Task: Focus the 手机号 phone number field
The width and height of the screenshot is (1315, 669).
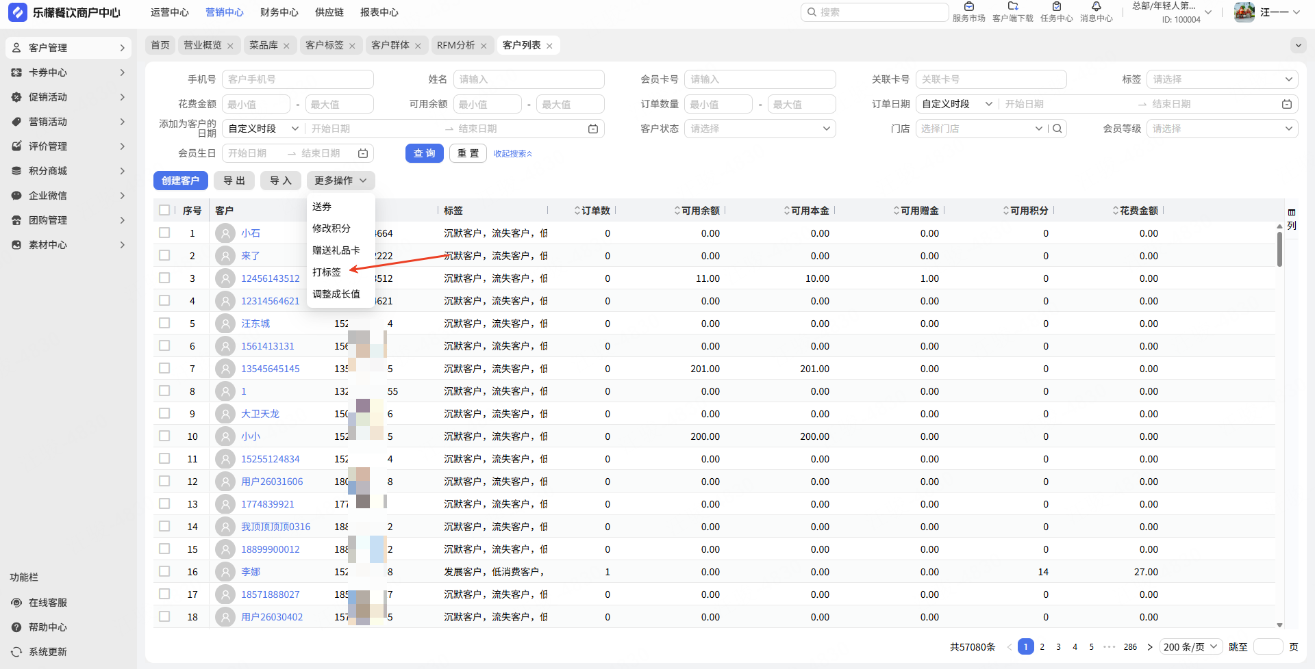Action: 297,79
